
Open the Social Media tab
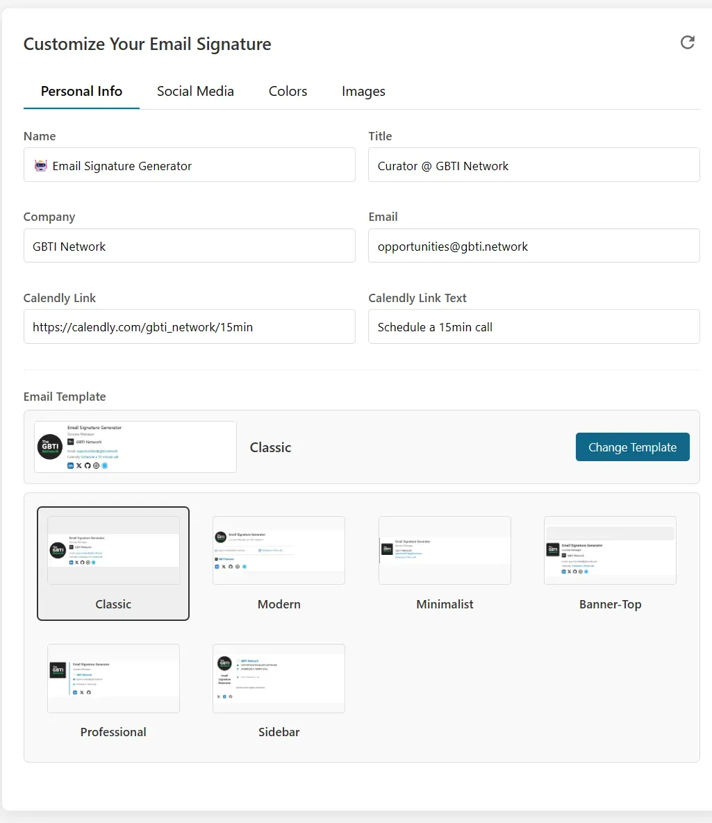(195, 91)
